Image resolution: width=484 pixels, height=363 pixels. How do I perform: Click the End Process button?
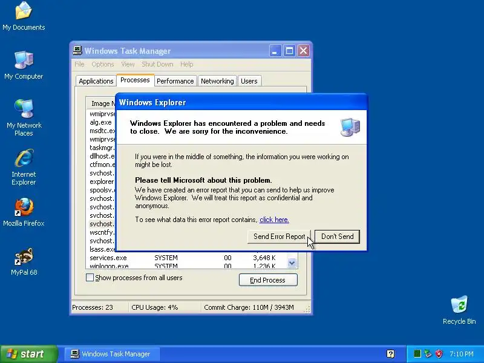coord(268,280)
